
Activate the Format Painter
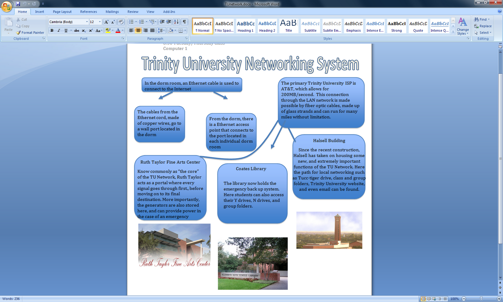pos(30,33)
